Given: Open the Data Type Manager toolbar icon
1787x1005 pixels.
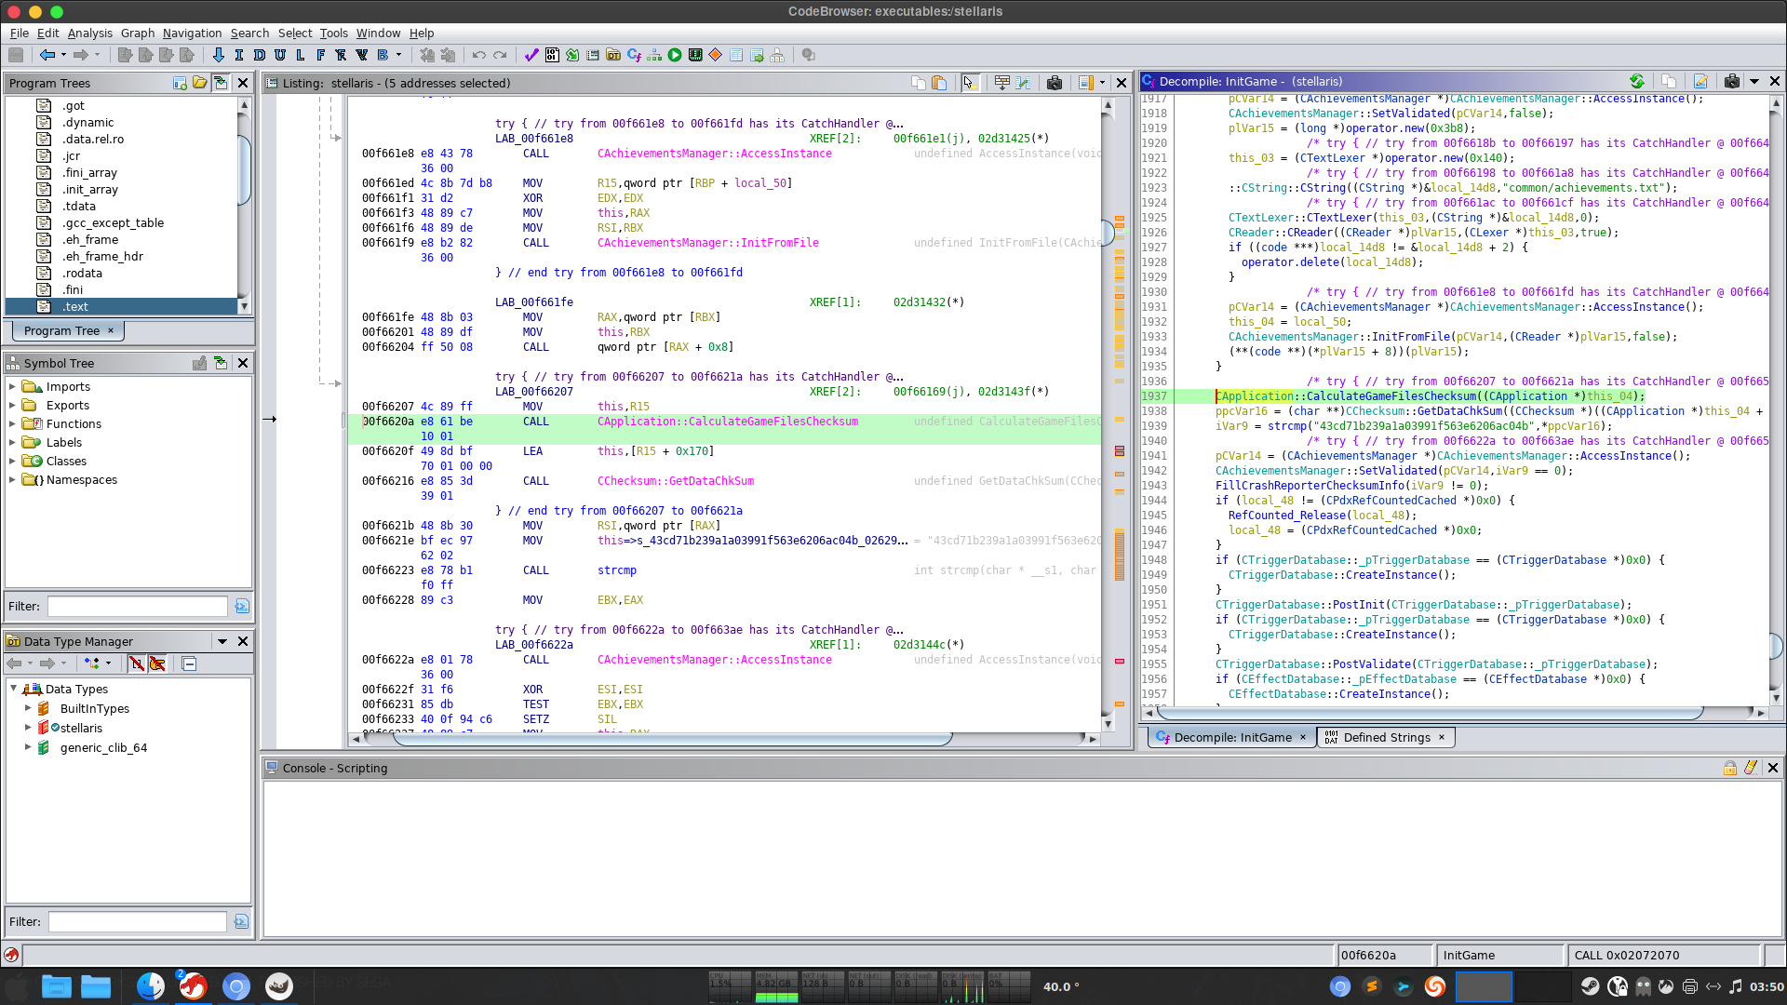Looking at the screenshot, I should (613, 55).
